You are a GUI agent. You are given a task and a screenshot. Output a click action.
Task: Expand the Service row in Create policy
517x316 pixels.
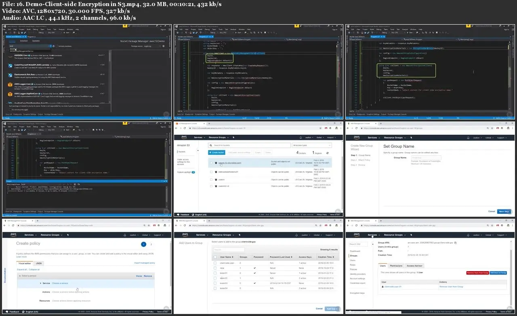pyautogui.click(x=41, y=283)
